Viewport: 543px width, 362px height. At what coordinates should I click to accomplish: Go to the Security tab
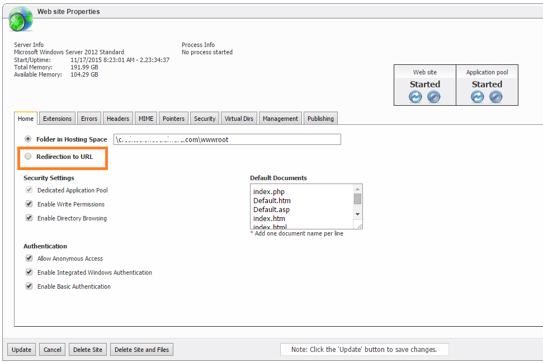(205, 119)
